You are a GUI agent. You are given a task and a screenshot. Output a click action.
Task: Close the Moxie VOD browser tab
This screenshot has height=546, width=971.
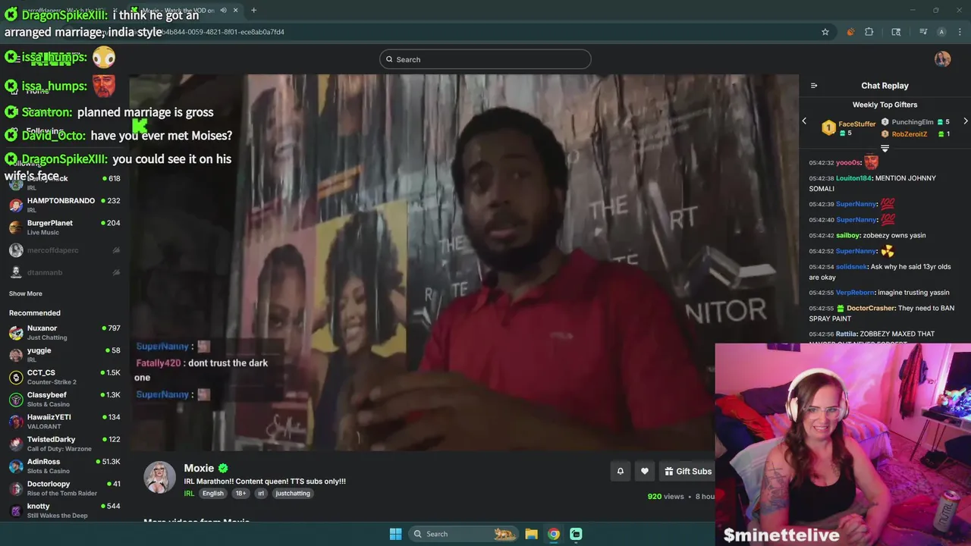236,10
